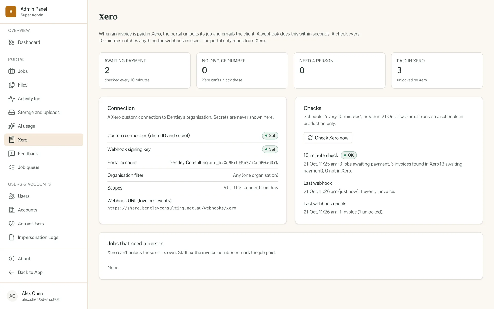Return via Back to App link
The image size is (494, 309).
[44, 272]
